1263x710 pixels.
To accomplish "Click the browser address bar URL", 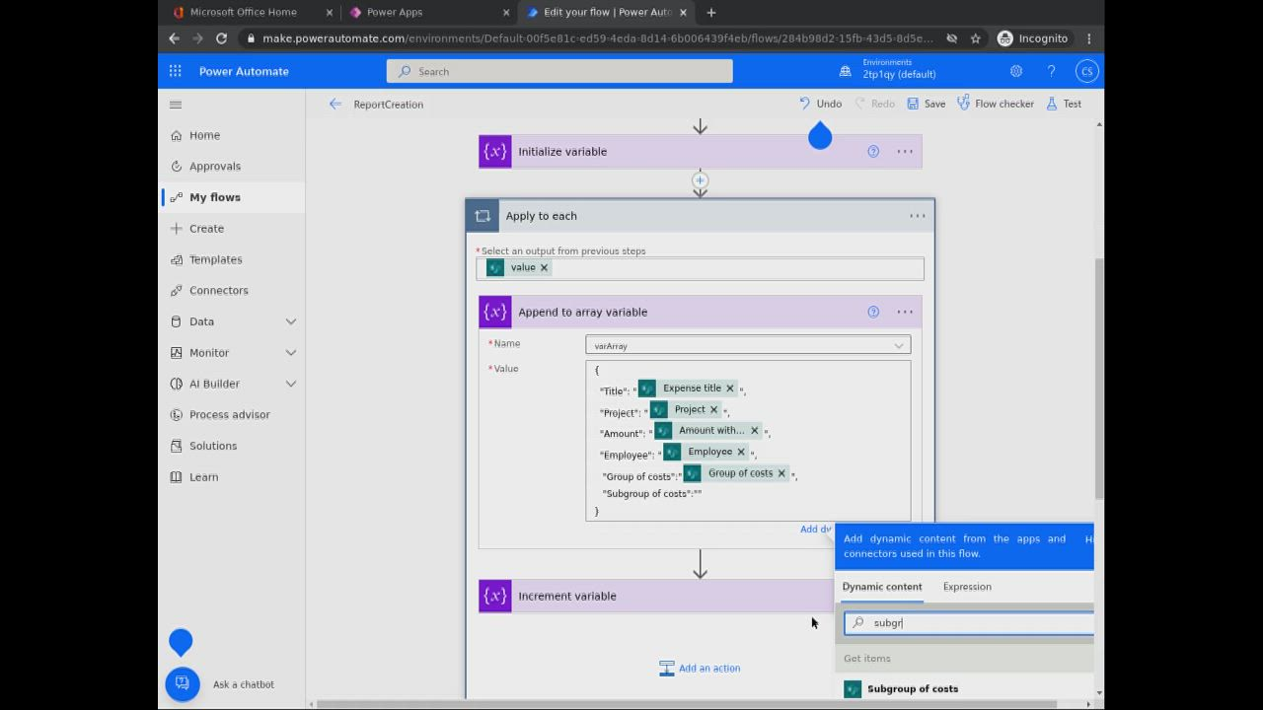I will 597,38.
